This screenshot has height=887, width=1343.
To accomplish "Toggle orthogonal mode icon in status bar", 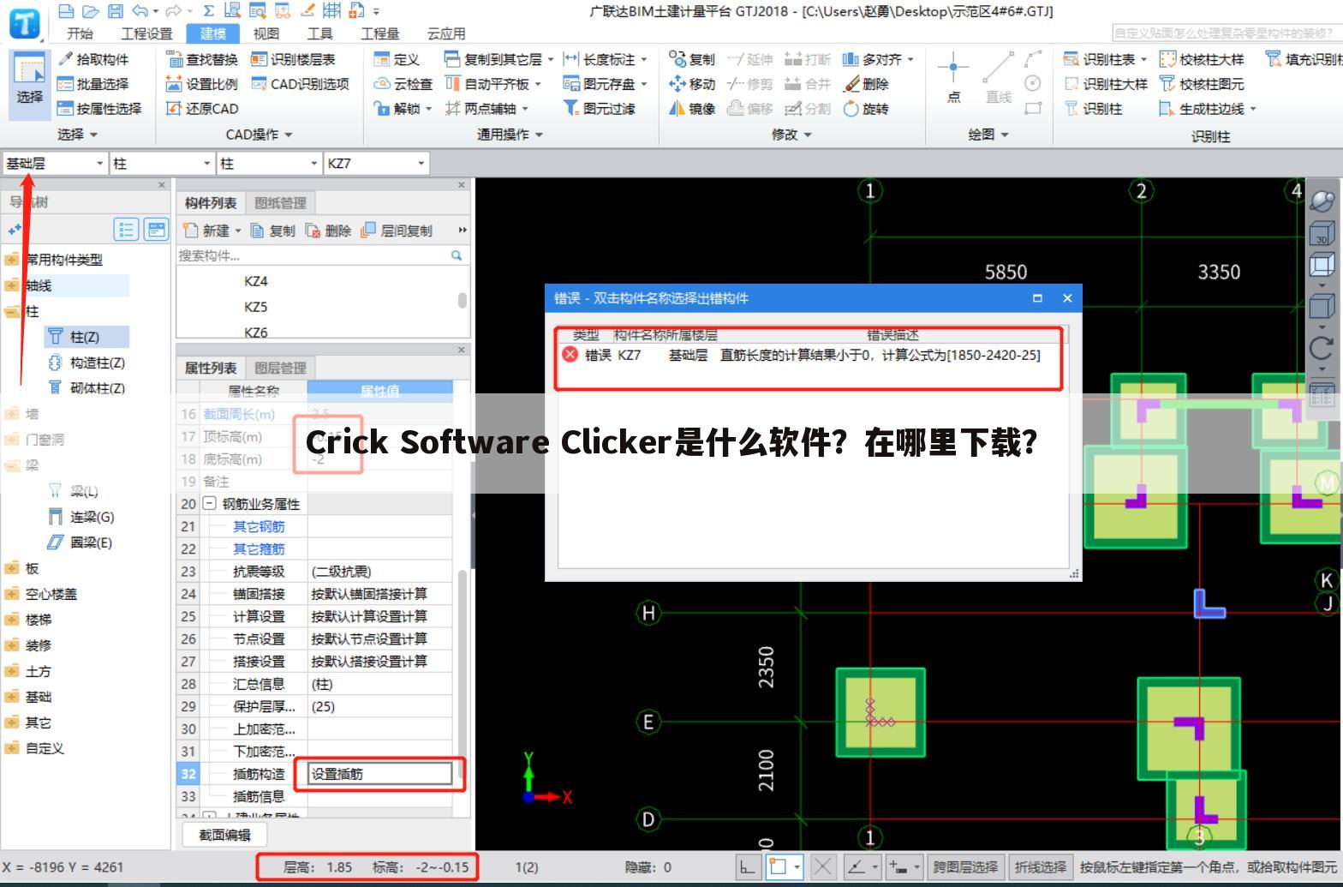I will click(748, 866).
